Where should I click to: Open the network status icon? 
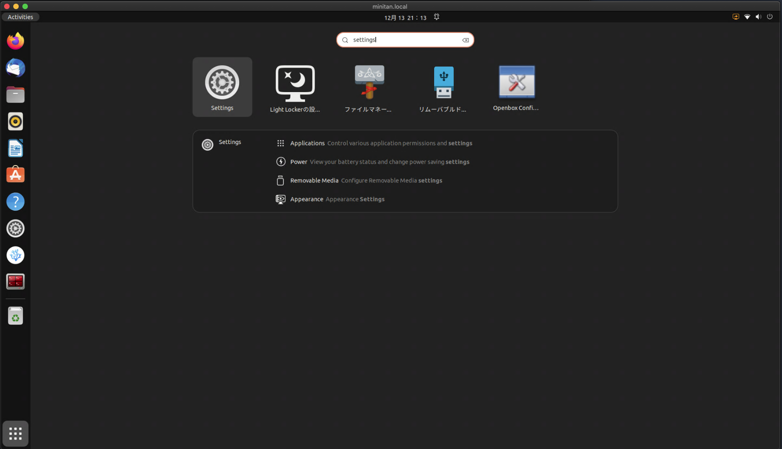pos(747,17)
